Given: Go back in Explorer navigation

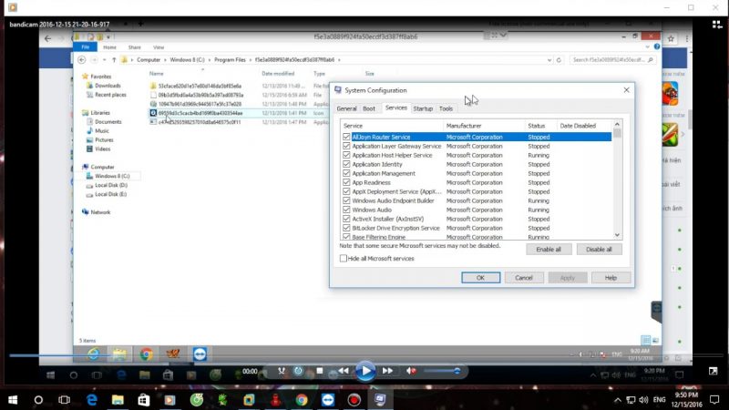Looking at the screenshot, I should click(82, 59).
